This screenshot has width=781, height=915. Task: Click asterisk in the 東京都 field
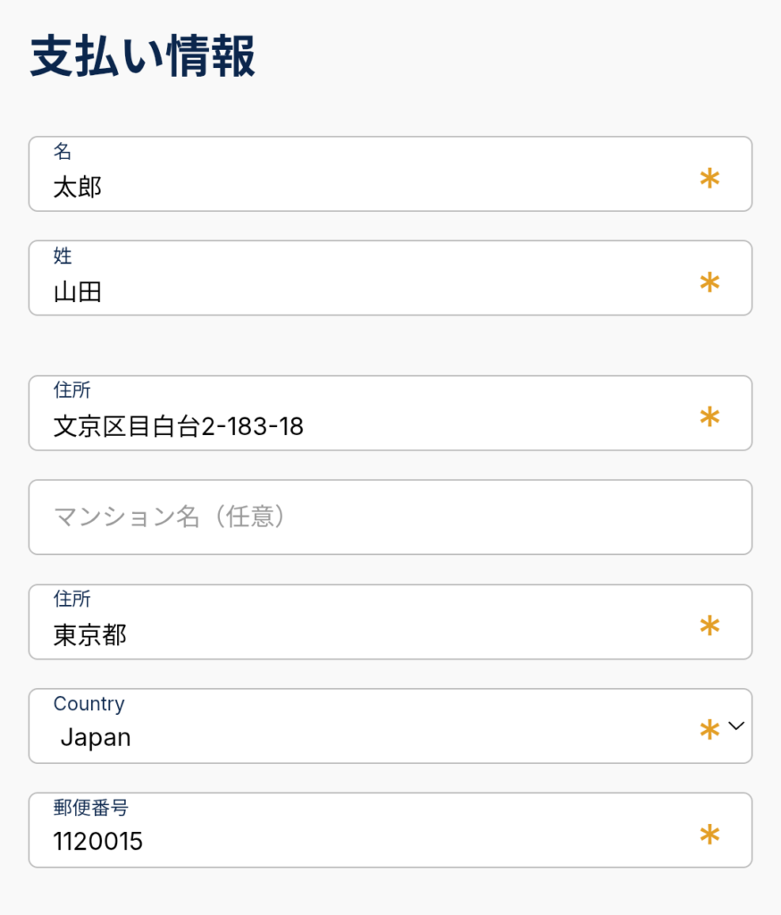(x=710, y=626)
